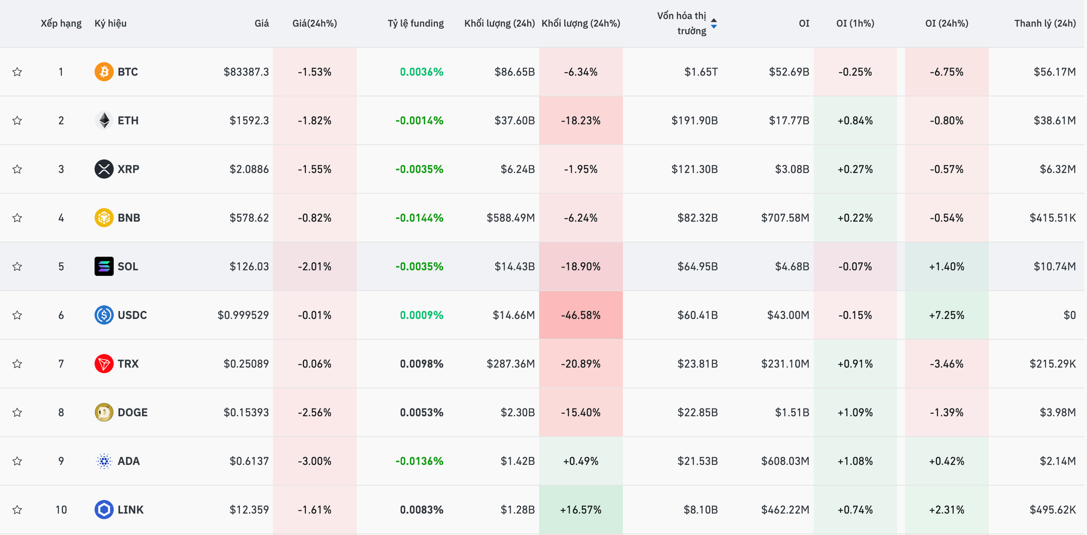Viewport: 1087px width, 535px height.
Task: Click the Ethereum logo icon
Action: [104, 121]
